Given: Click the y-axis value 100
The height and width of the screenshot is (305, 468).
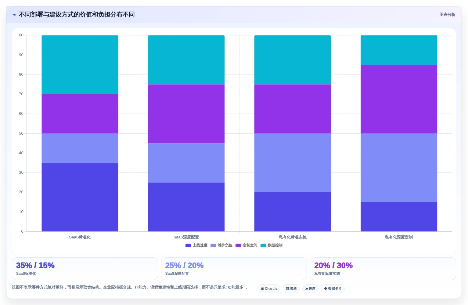Looking at the screenshot, I should click(x=20, y=35).
